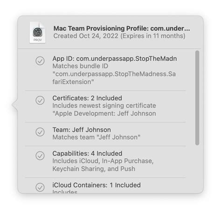The image size is (221, 213).
Task: Click the Apple Development: Jeff Johnson line
Action: click(104, 113)
